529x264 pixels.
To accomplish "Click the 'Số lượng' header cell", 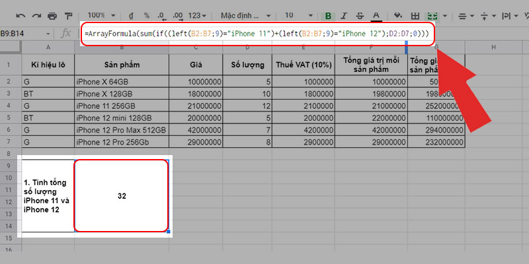I will 247,65.
